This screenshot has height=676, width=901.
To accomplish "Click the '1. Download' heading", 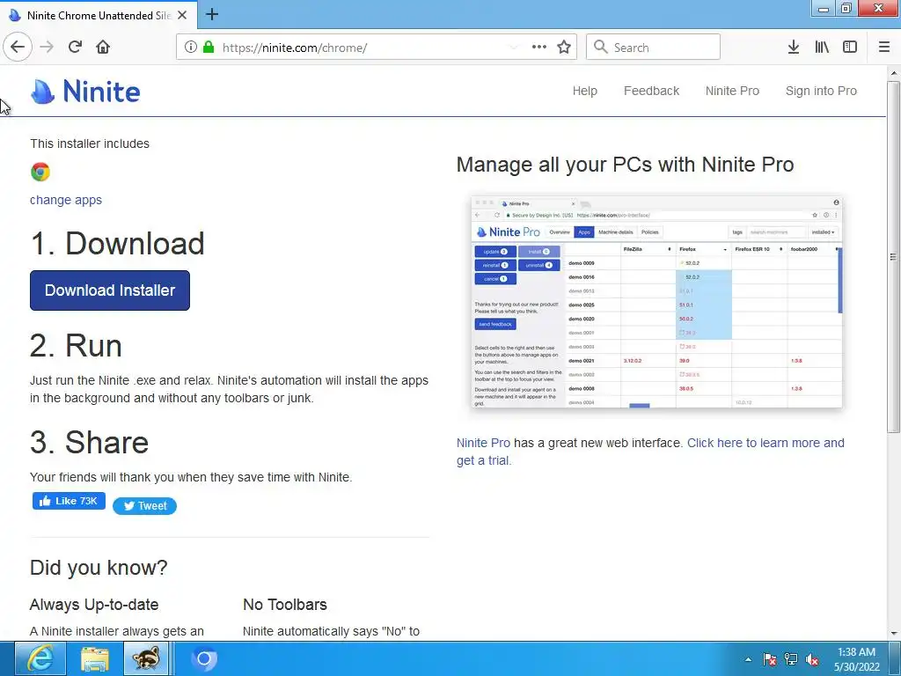I will (x=117, y=243).
